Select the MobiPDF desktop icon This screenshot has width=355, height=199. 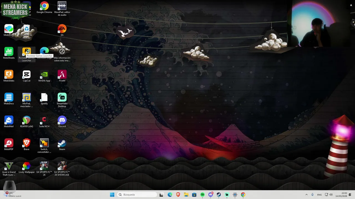click(9, 145)
